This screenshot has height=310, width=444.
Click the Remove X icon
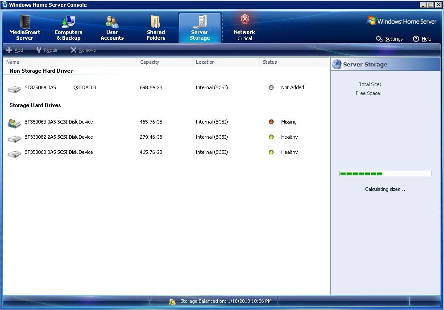pos(73,50)
